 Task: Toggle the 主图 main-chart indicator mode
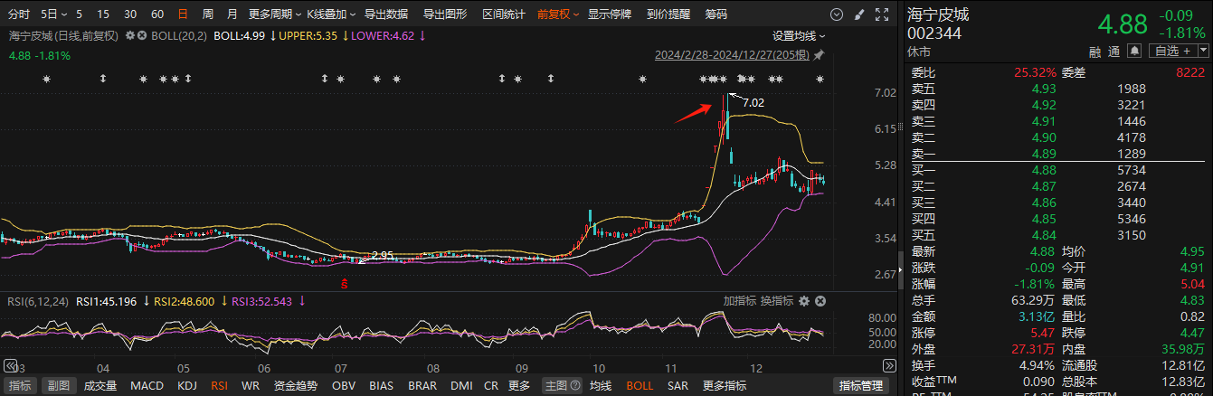pos(558,385)
